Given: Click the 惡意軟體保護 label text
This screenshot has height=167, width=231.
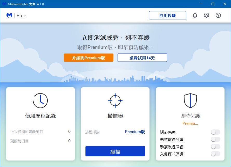Looking at the screenshot, I should point(172,140).
